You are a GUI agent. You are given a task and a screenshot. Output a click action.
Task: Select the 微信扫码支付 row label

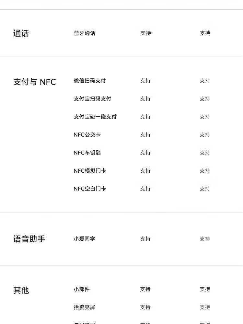point(90,81)
